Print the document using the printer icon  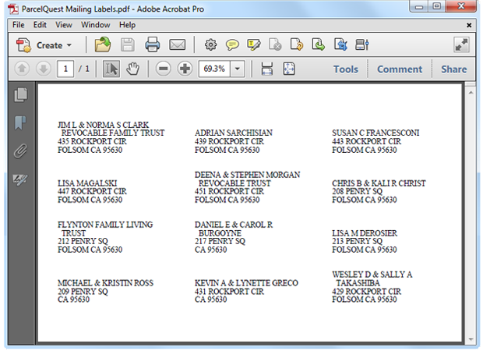click(153, 45)
